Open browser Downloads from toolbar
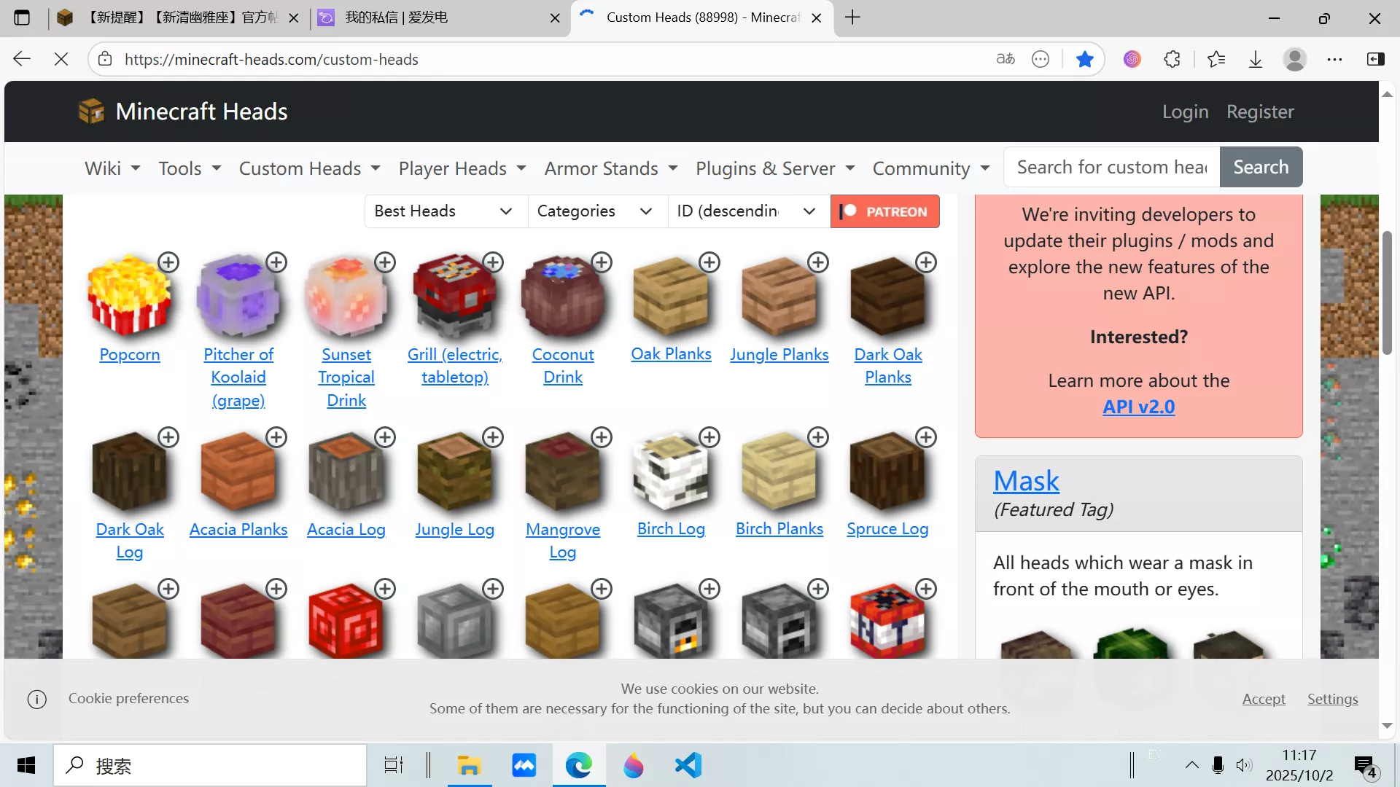 (x=1255, y=59)
